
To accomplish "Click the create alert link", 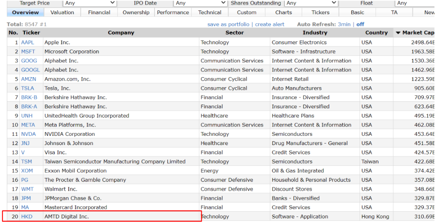I will point(270,24).
